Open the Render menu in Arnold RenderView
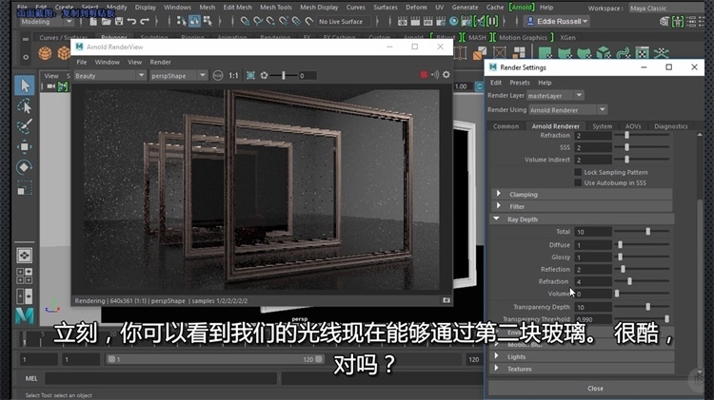This screenshot has width=714, height=400. [160, 62]
